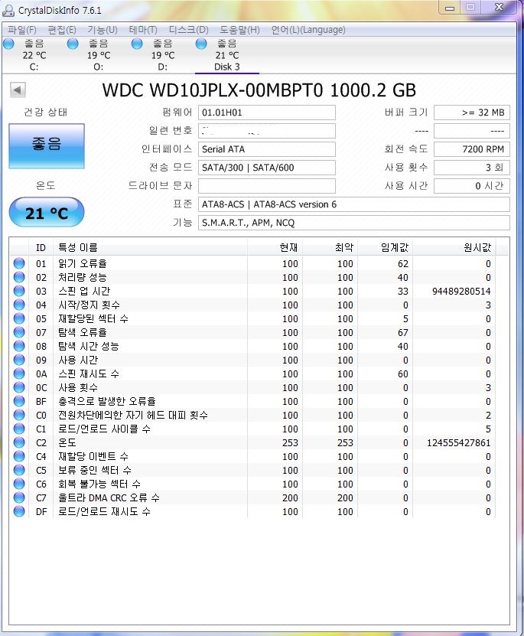Click the 현재 column header
The image size is (524, 636).
click(275, 247)
